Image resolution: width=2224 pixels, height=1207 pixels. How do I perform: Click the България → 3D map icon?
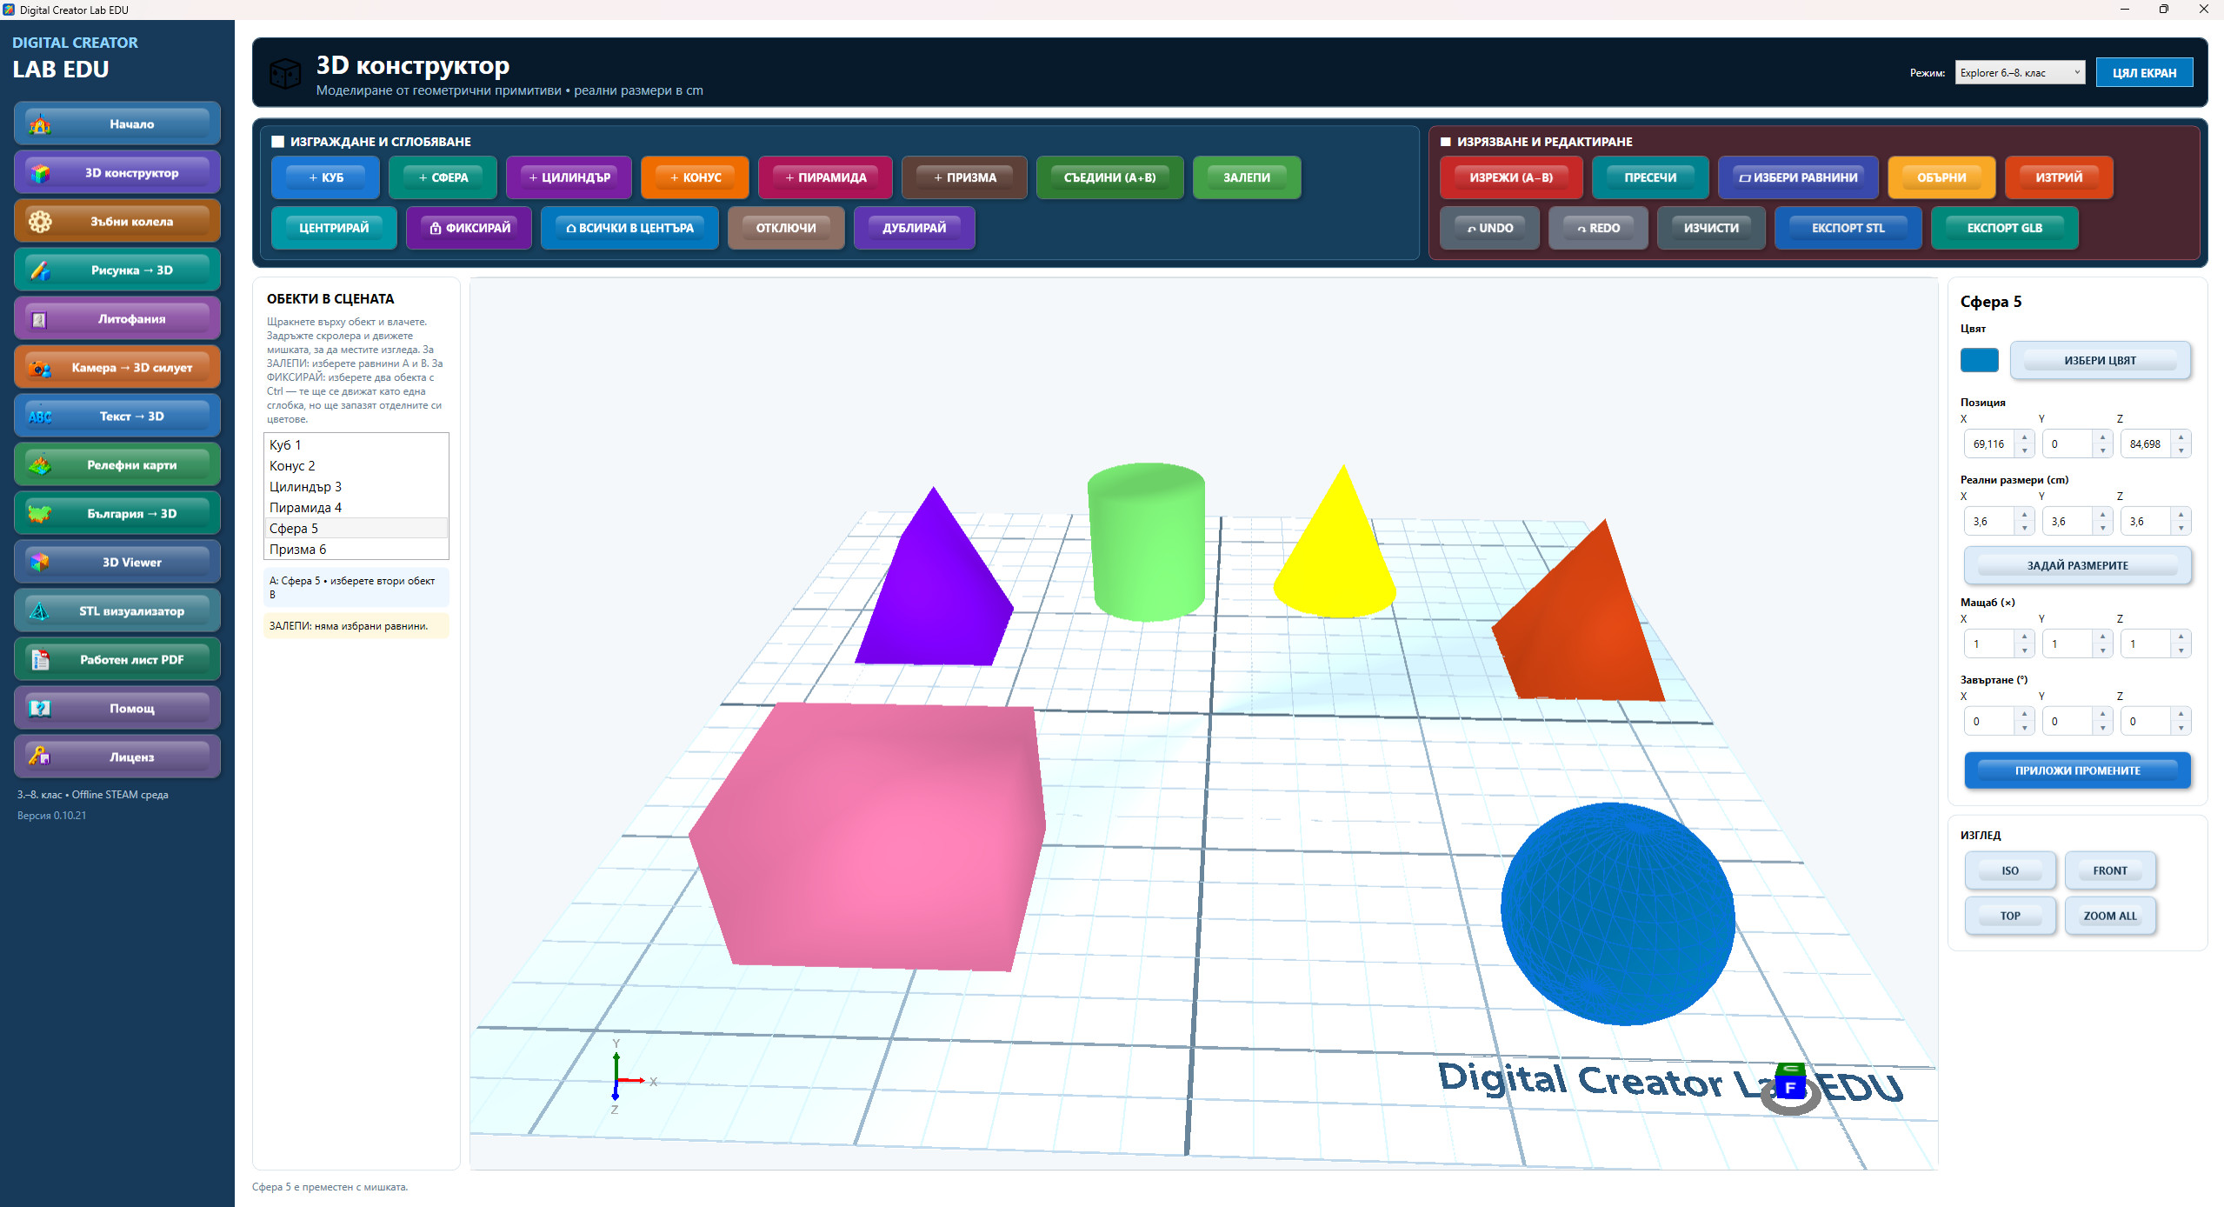(x=40, y=514)
